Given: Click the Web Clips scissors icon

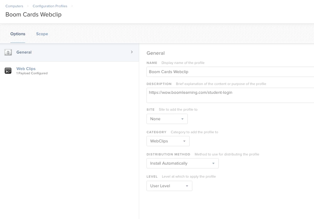Looking at the screenshot, I should coord(8,70).
